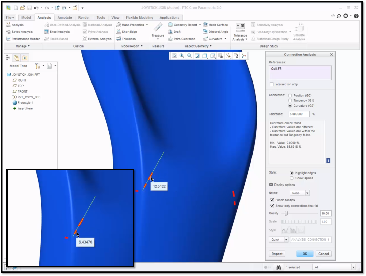Switch to the Model tab
This screenshot has height=276, width=366.
click(x=26, y=18)
